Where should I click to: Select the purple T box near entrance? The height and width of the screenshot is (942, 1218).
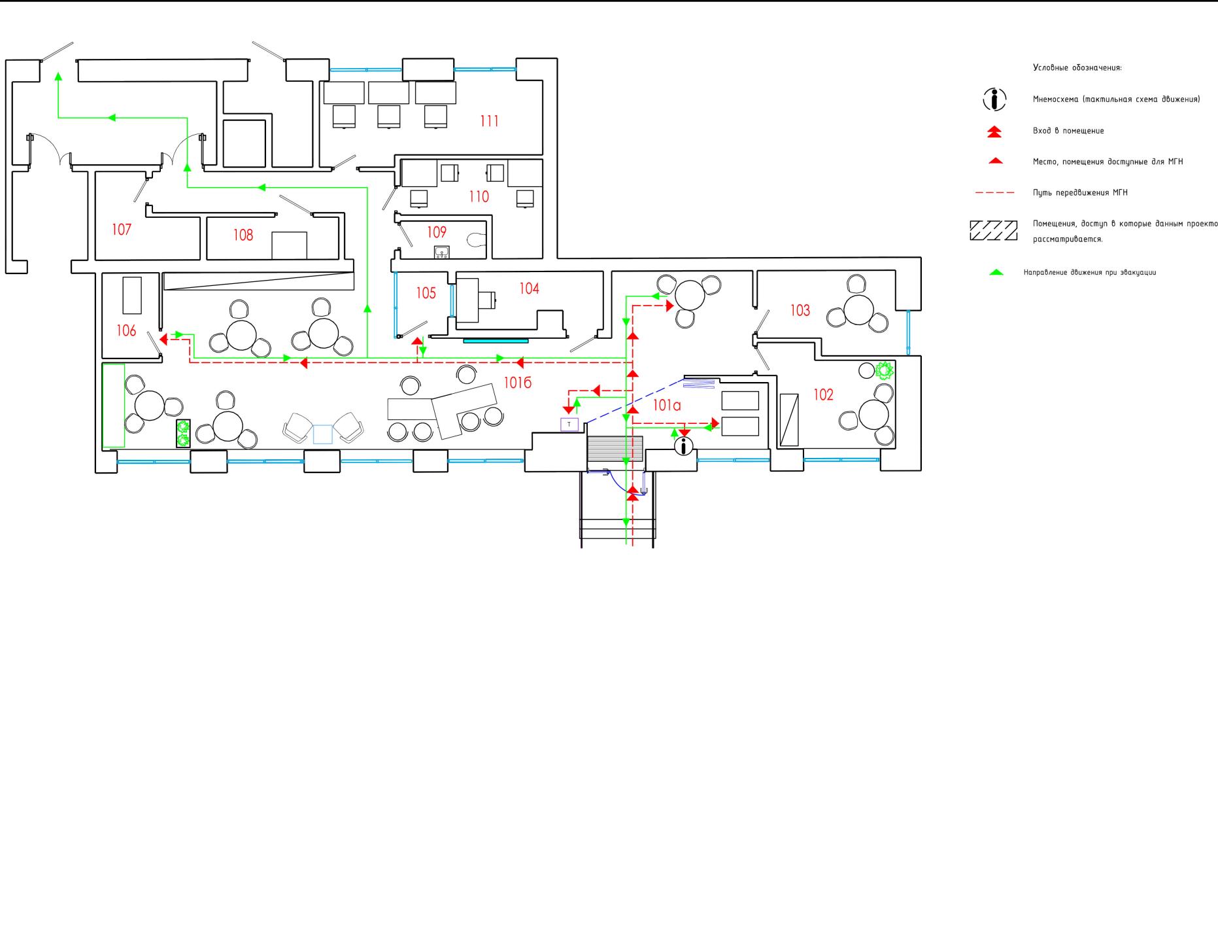(x=569, y=425)
